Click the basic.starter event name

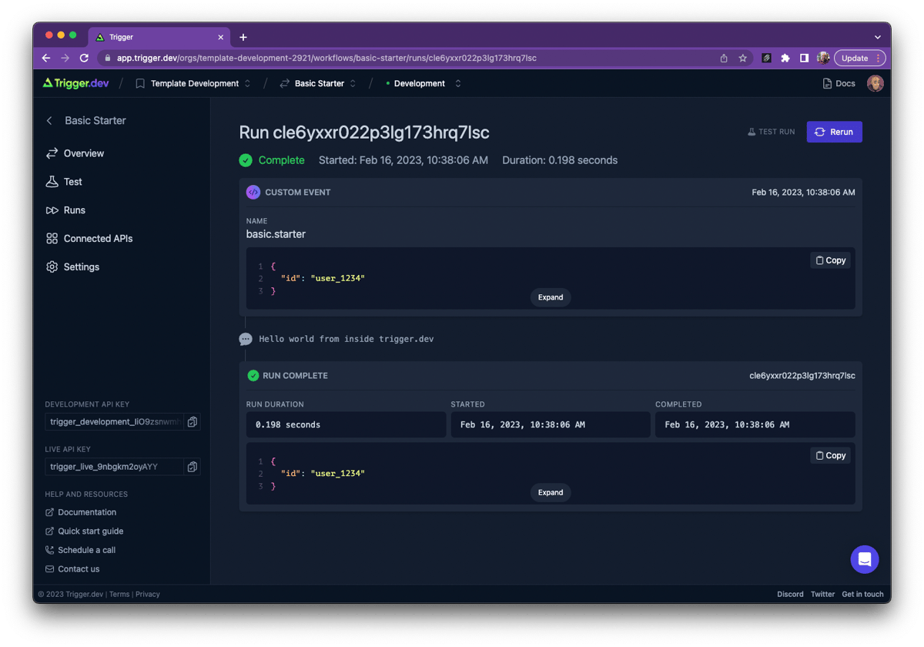pyautogui.click(x=276, y=234)
